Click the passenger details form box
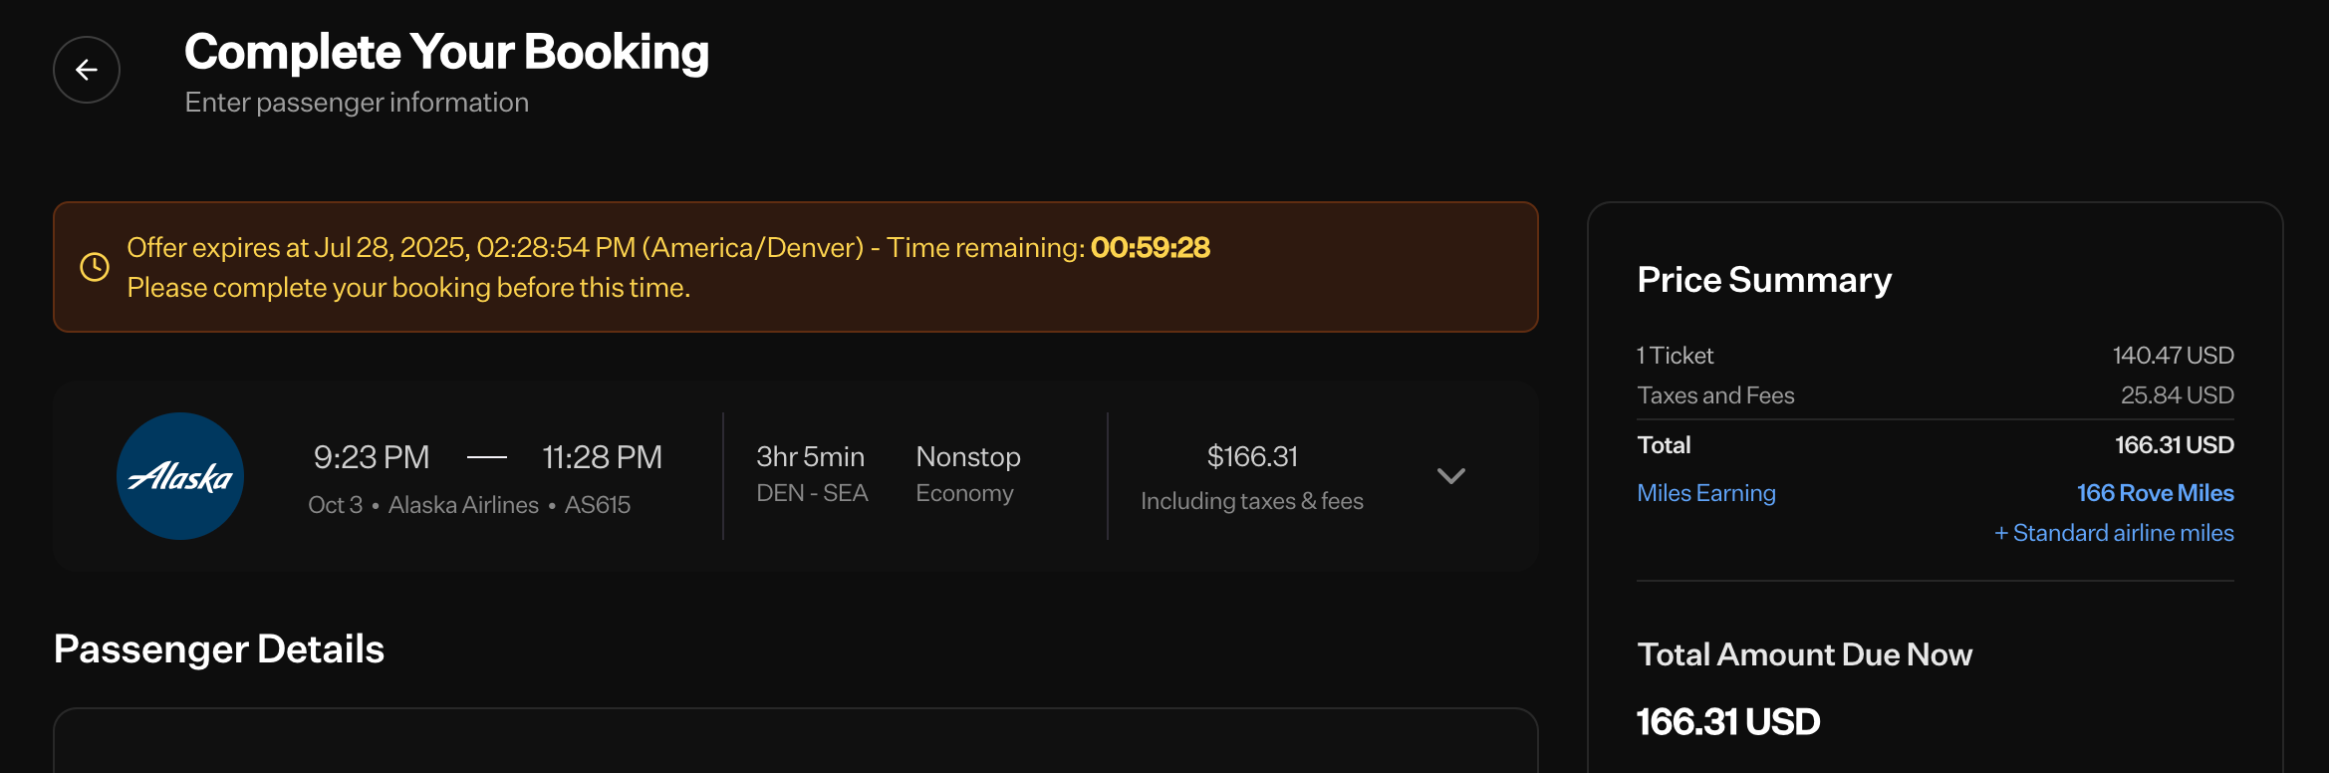The width and height of the screenshot is (2329, 773). pyautogui.click(x=796, y=740)
